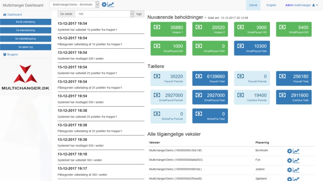Click log entry 'Påbegynder udbetaling af 300 i sedler.'
Screen dimensions: 323x181
coord(83,175)
